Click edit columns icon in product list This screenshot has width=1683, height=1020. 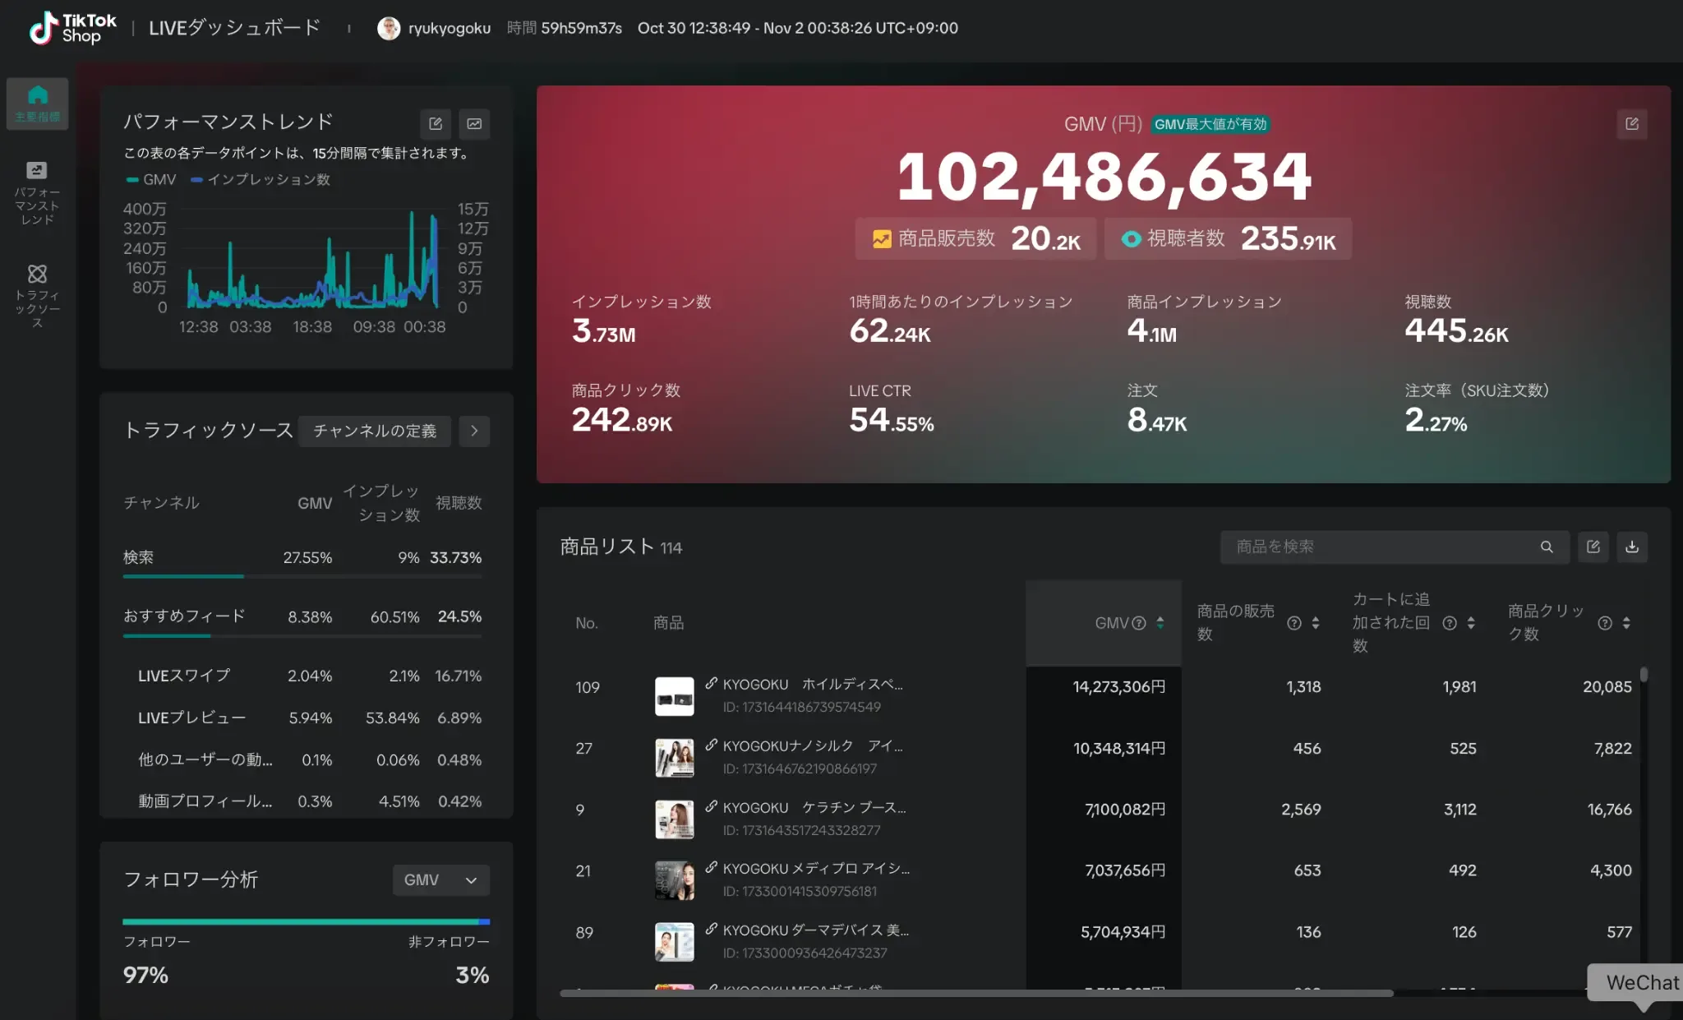tap(1593, 547)
